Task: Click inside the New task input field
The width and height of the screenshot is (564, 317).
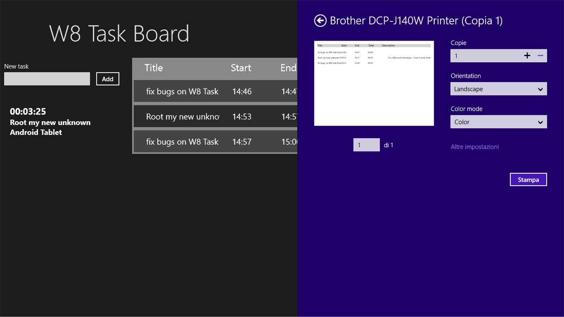Action: point(47,79)
